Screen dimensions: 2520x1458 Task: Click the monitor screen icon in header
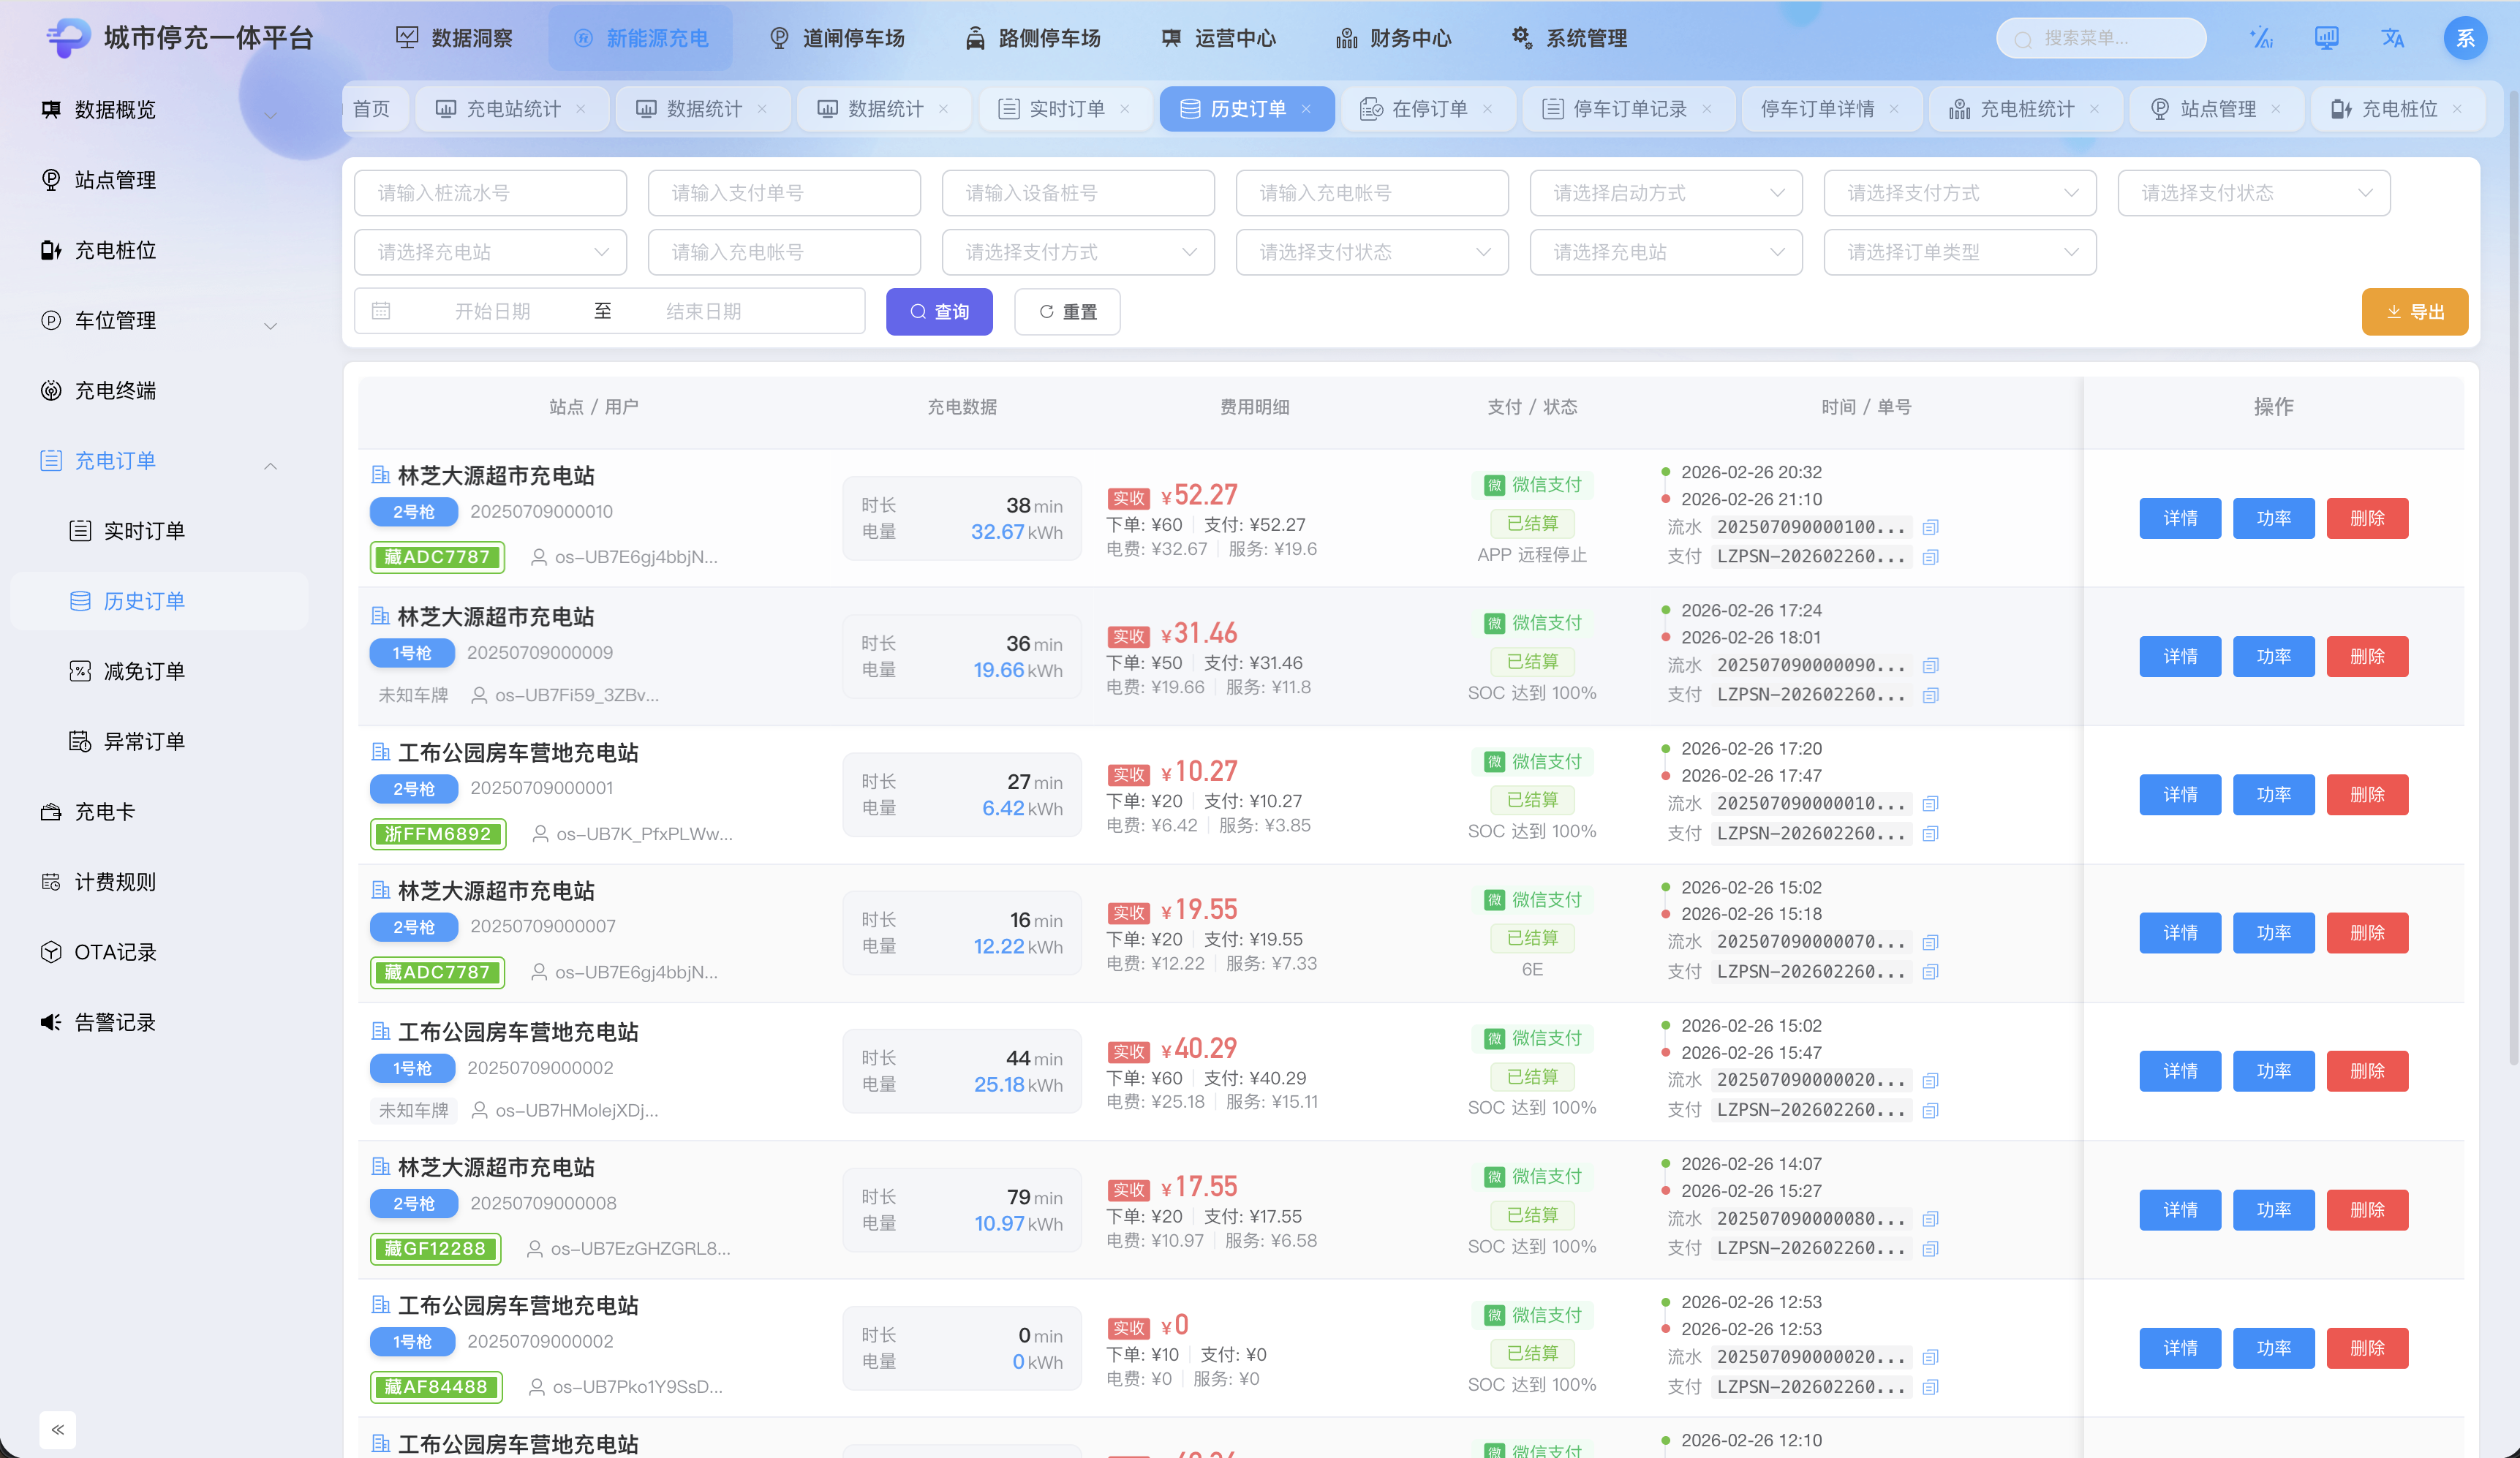(x=2326, y=38)
